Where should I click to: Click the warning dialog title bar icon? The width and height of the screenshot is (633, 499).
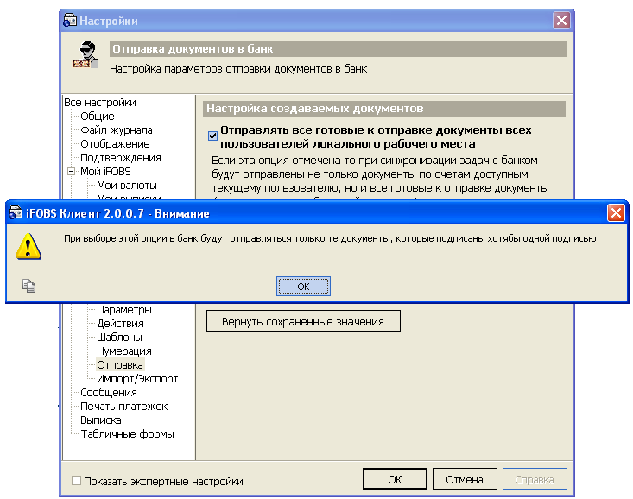[16, 212]
